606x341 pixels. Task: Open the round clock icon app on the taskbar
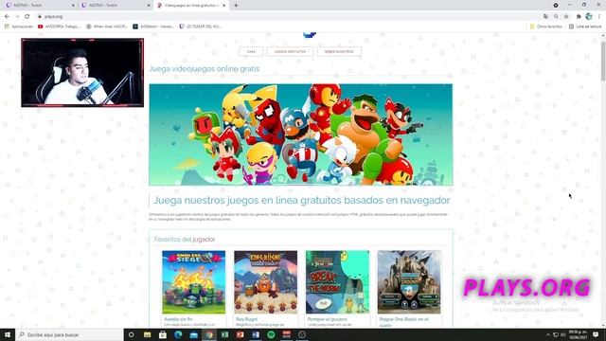click(x=302, y=334)
